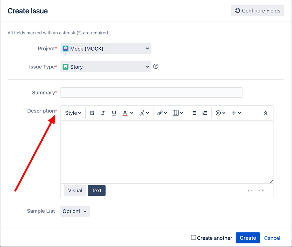Open the plus insert-more menu
292x247 pixels.
236,113
